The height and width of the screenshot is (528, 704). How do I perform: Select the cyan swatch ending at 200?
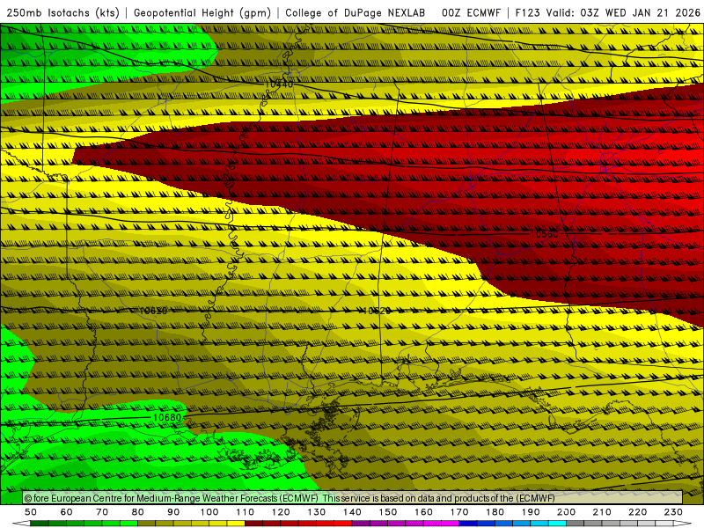click(x=557, y=524)
